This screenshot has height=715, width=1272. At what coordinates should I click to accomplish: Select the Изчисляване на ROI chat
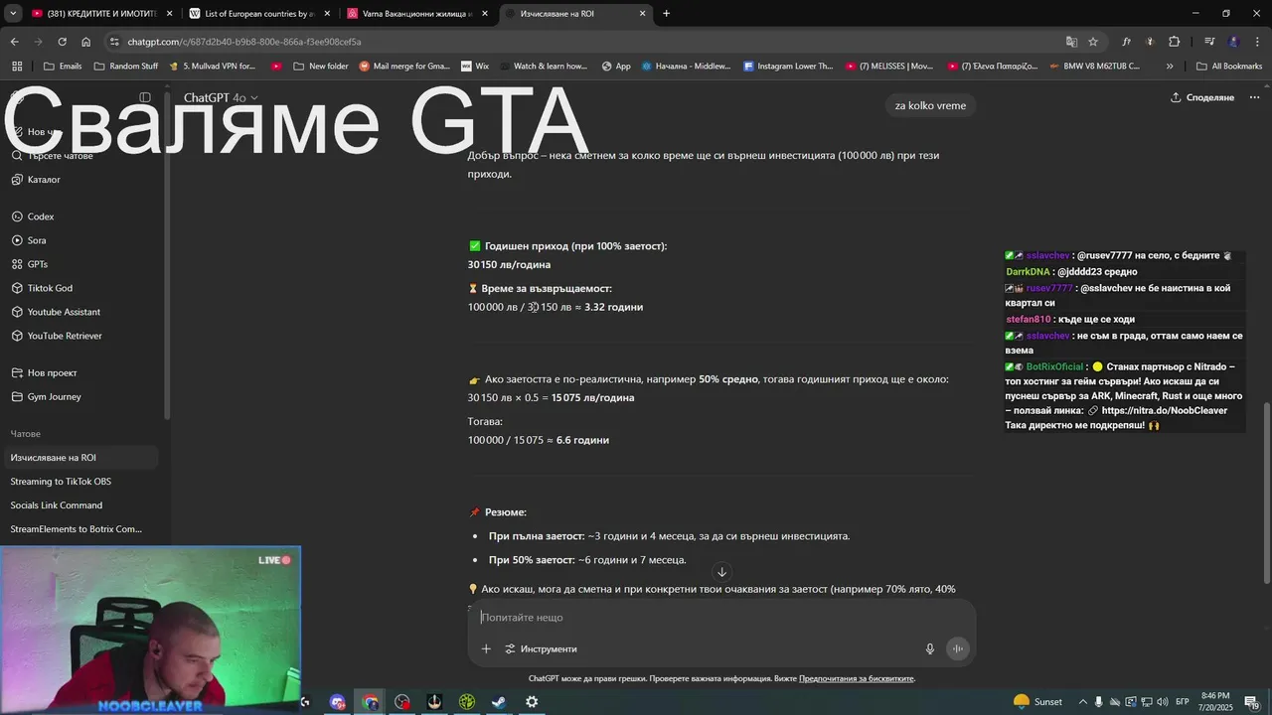pos(81,458)
